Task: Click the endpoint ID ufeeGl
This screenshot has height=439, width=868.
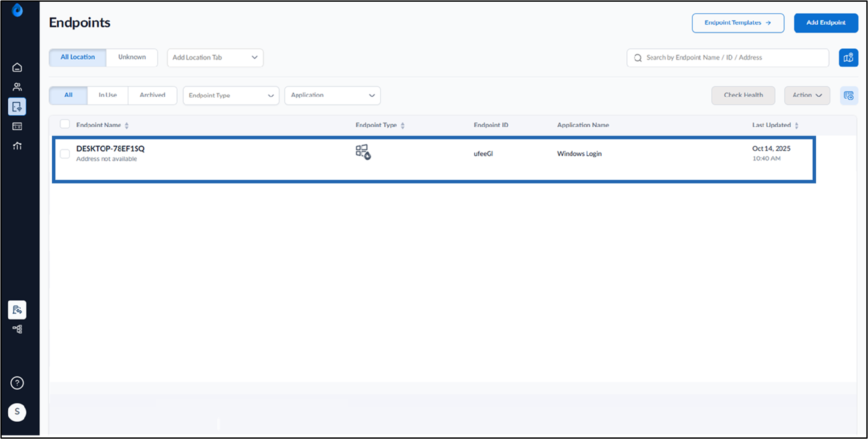Action: click(x=483, y=154)
